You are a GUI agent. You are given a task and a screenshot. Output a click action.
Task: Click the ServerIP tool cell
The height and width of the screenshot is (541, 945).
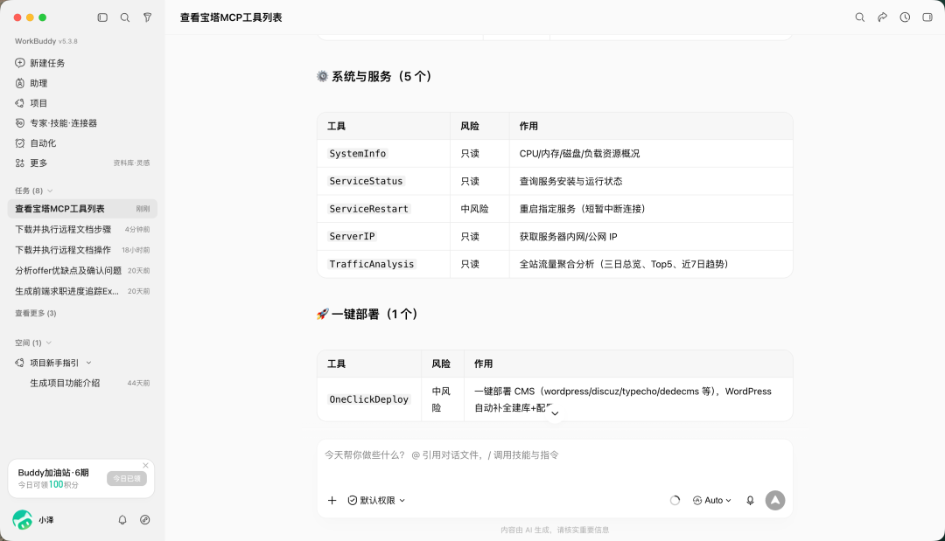click(x=352, y=237)
